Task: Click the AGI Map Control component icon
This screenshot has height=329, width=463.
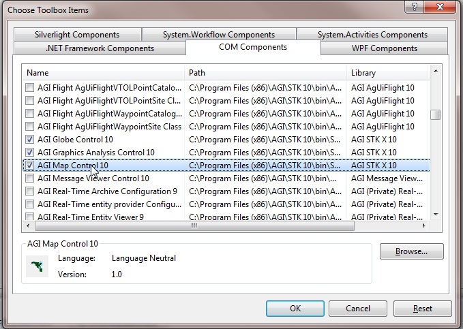Action: pos(37,266)
